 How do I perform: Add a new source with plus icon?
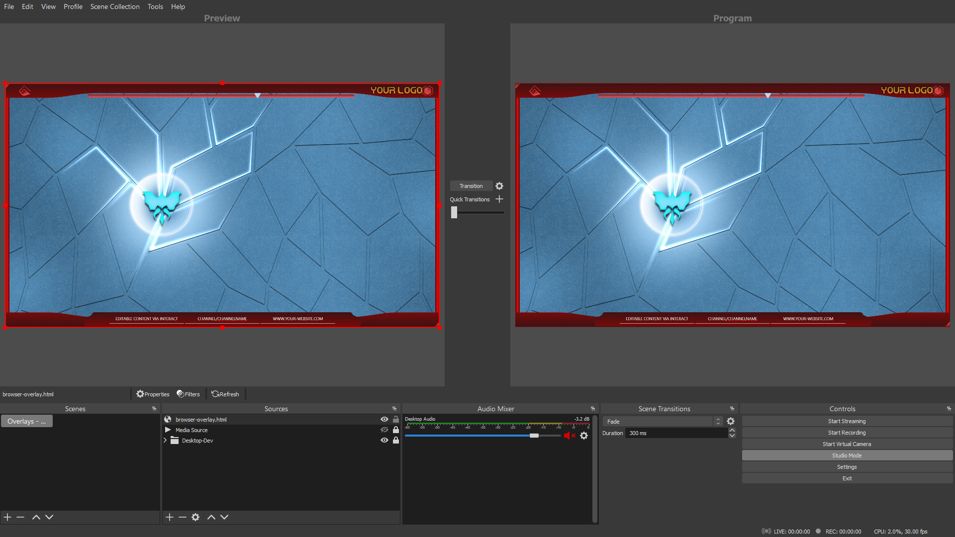pyautogui.click(x=170, y=517)
